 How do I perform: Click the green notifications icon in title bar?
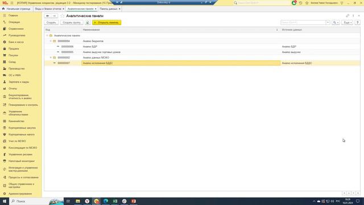pyautogui.click(x=294, y=3)
